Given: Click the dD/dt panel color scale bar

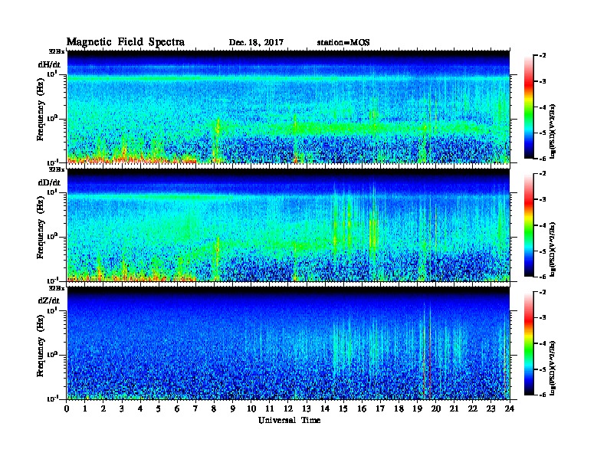Looking at the screenshot, I should (529, 225).
